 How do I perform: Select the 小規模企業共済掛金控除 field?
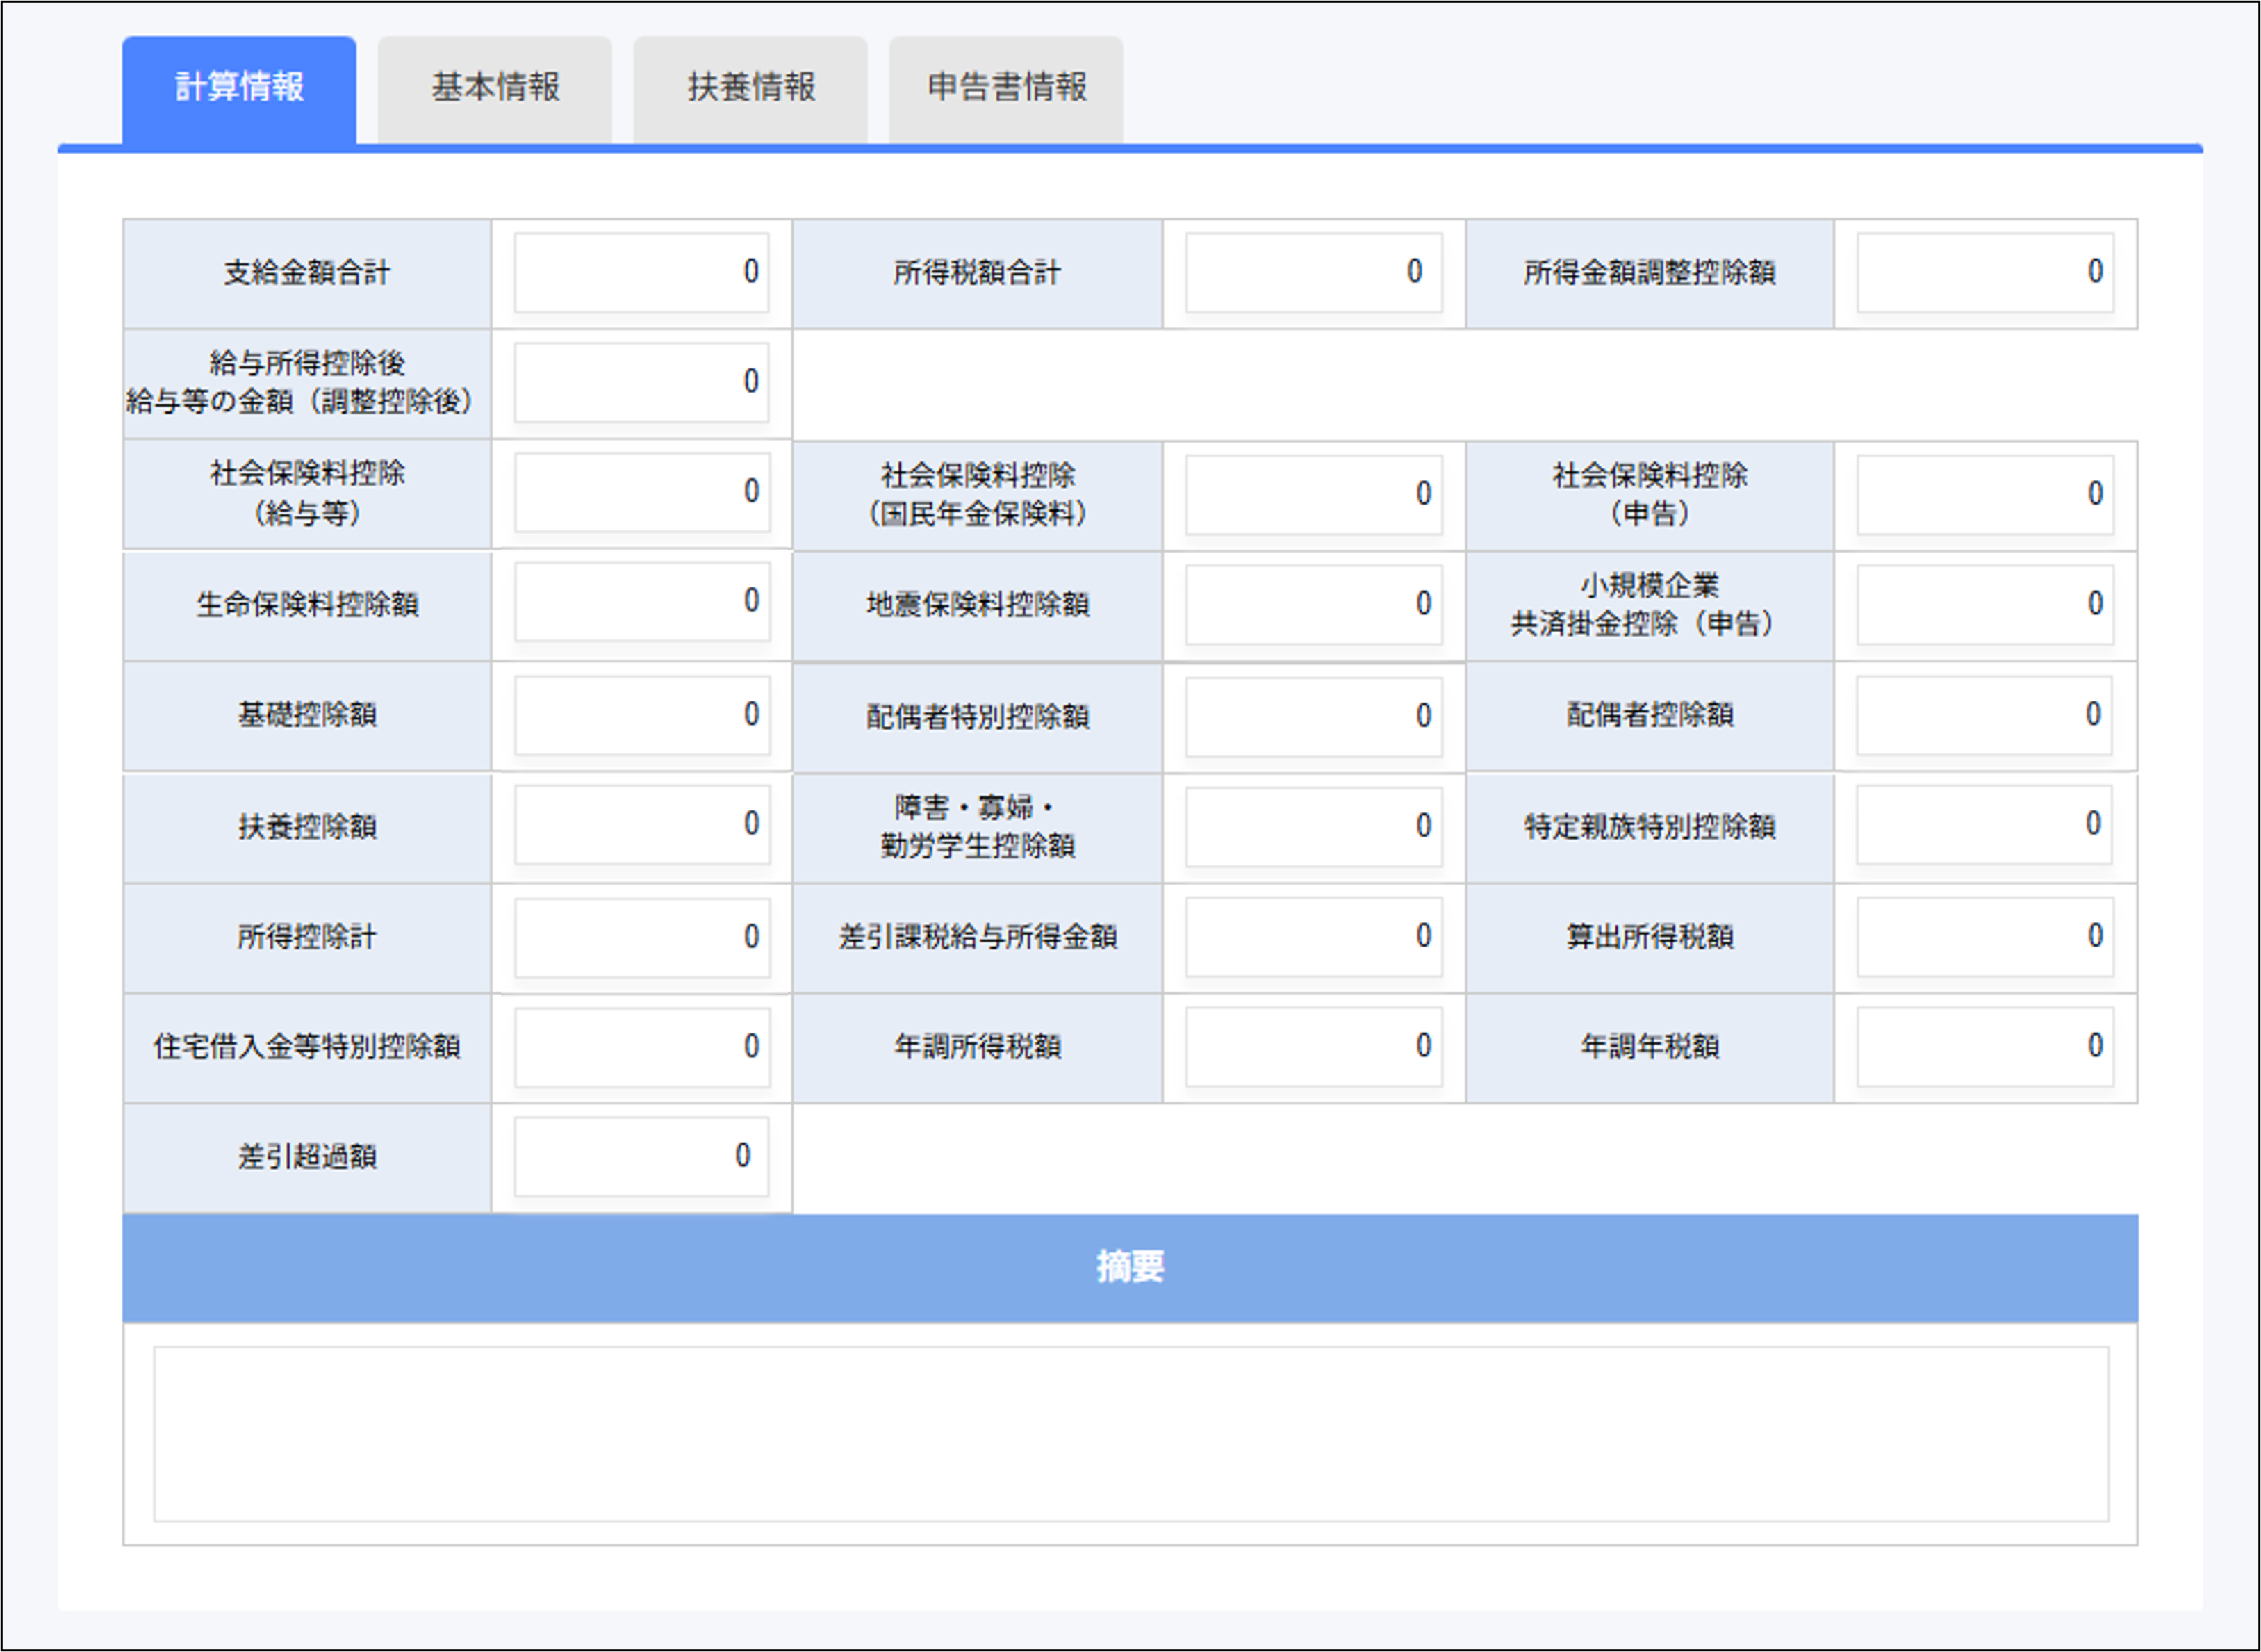1984,604
